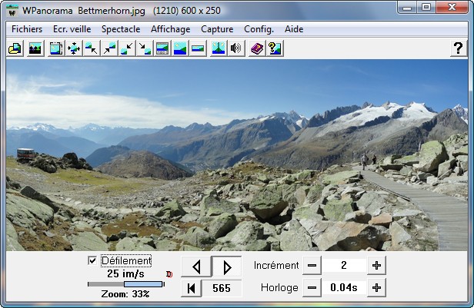
Task: Open the Config. menu
Action: [x=259, y=29]
